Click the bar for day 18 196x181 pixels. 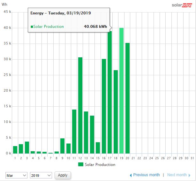116,112
